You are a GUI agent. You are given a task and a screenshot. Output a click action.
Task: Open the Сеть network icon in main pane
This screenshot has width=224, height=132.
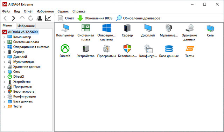click(x=210, y=28)
